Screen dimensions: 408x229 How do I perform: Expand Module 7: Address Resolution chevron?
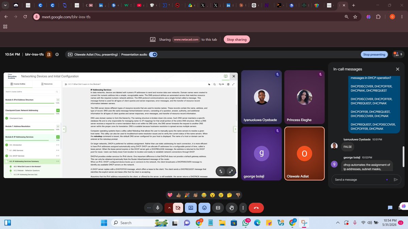click(57, 126)
